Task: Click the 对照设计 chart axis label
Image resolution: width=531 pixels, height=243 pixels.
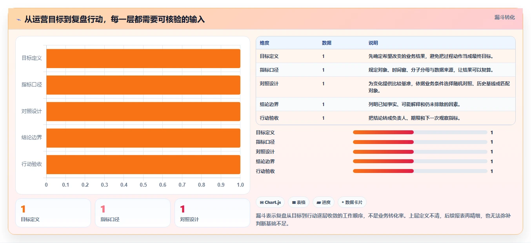Action: 32,112
